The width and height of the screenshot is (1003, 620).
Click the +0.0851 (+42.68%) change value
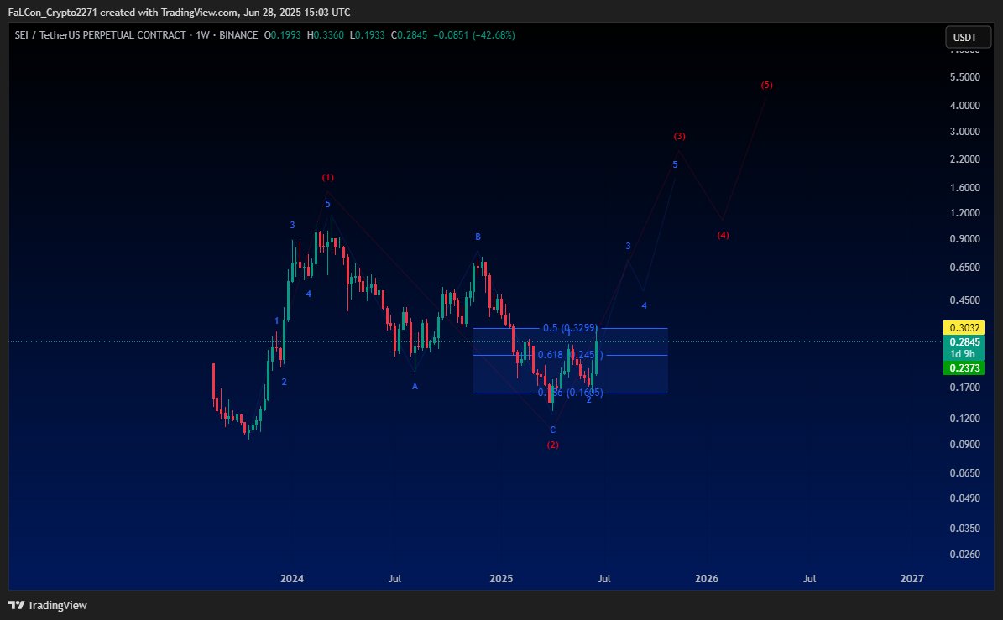[x=474, y=35]
